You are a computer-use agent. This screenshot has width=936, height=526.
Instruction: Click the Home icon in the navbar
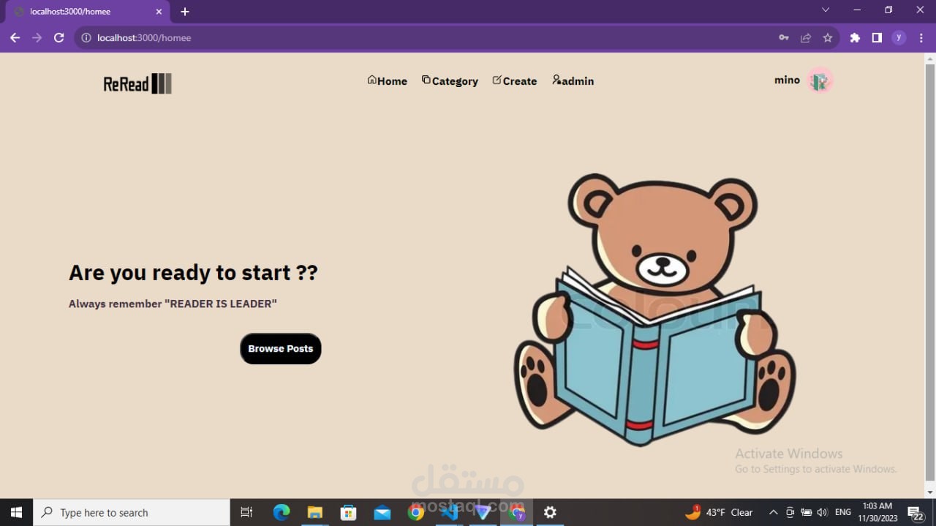373,80
